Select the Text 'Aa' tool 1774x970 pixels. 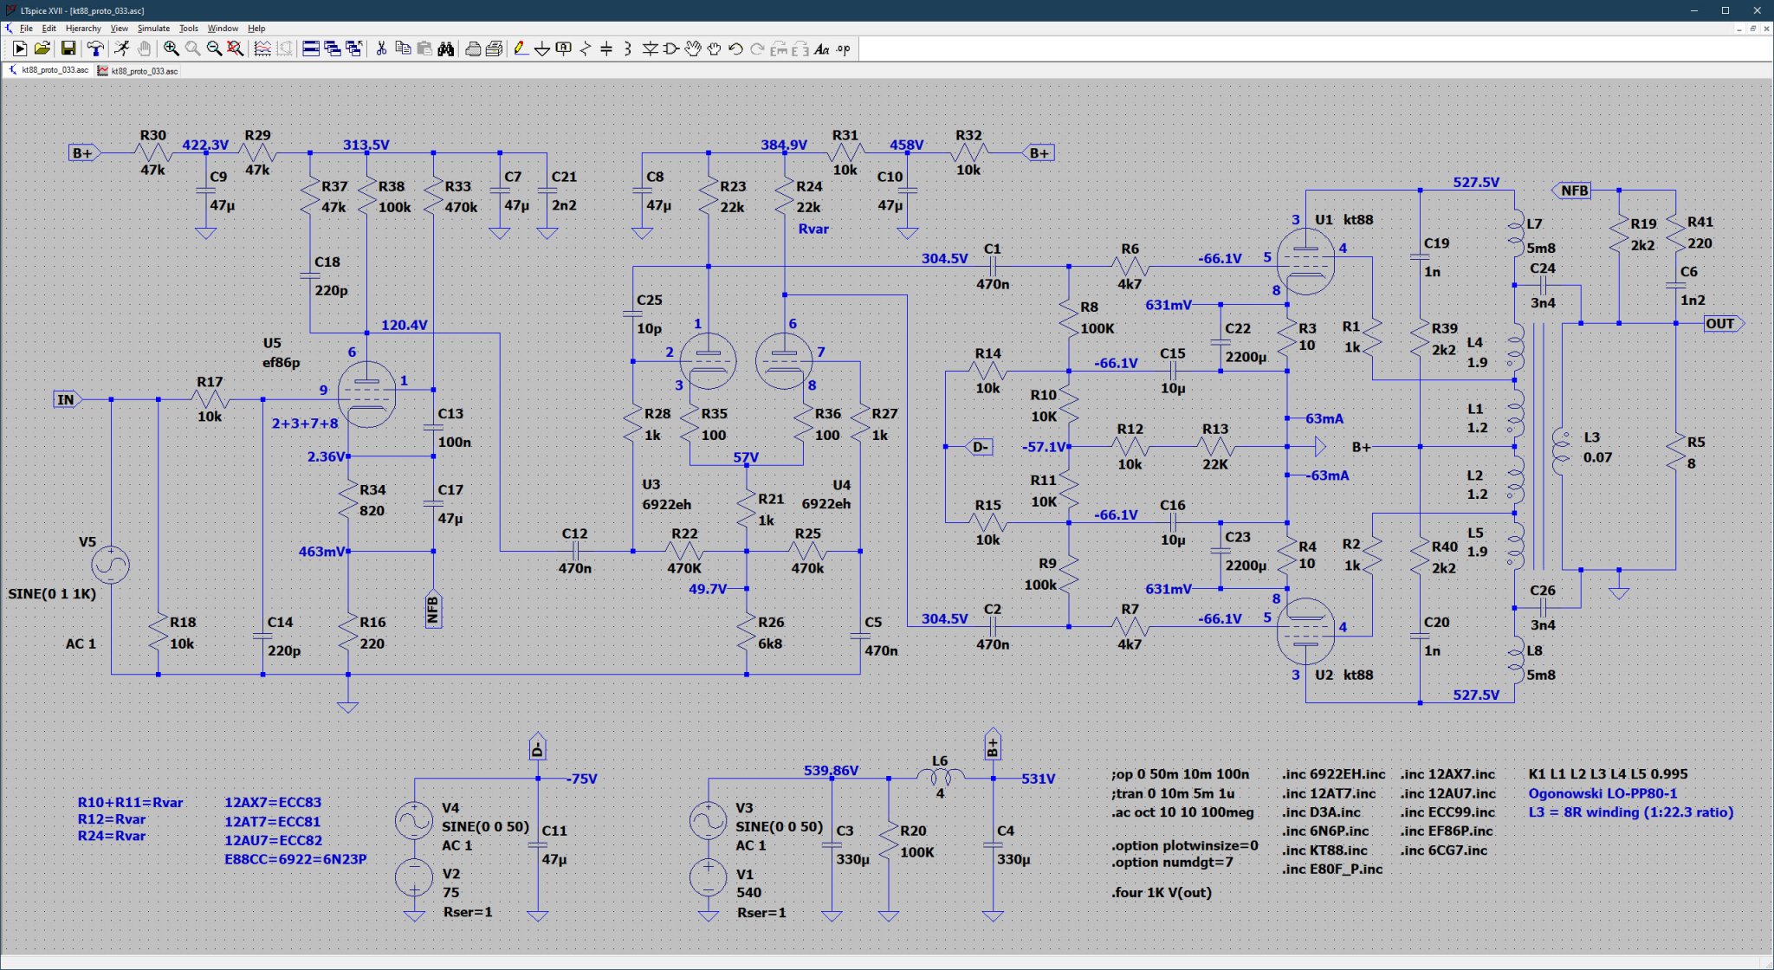pos(821,49)
